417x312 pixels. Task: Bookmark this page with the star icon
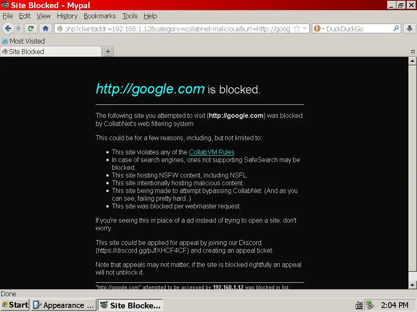tap(297, 29)
